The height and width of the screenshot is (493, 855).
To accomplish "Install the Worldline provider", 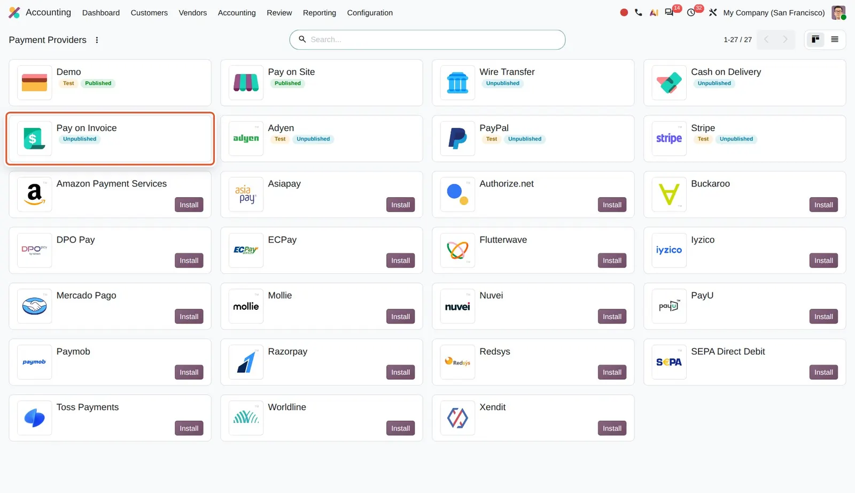I will (x=400, y=428).
